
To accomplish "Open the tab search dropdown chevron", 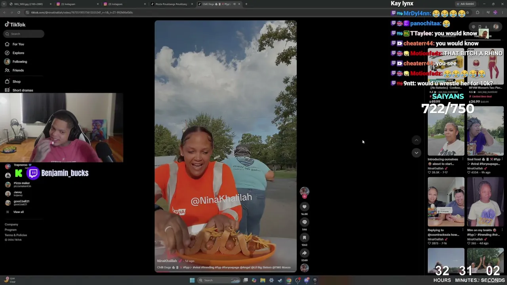I will click(4, 4).
